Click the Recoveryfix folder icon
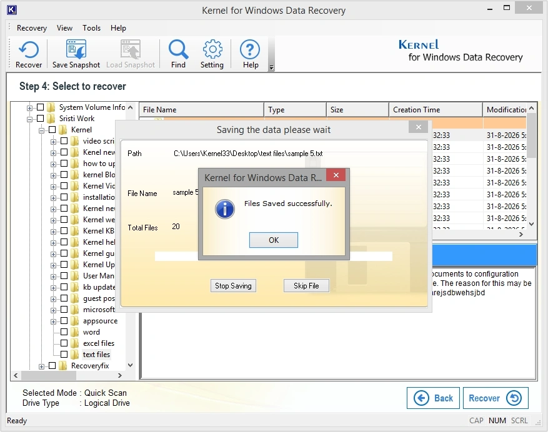The width and height of the screenshot is (548, 432). (x=63, y=366)
